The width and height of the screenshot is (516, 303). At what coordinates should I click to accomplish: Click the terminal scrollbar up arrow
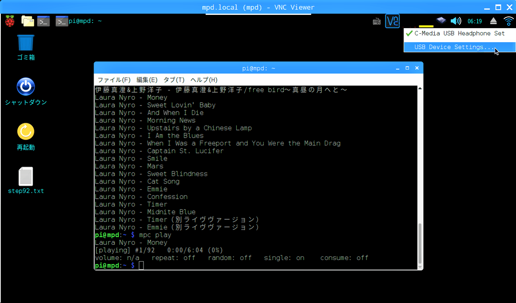click(x=420, y=89)
